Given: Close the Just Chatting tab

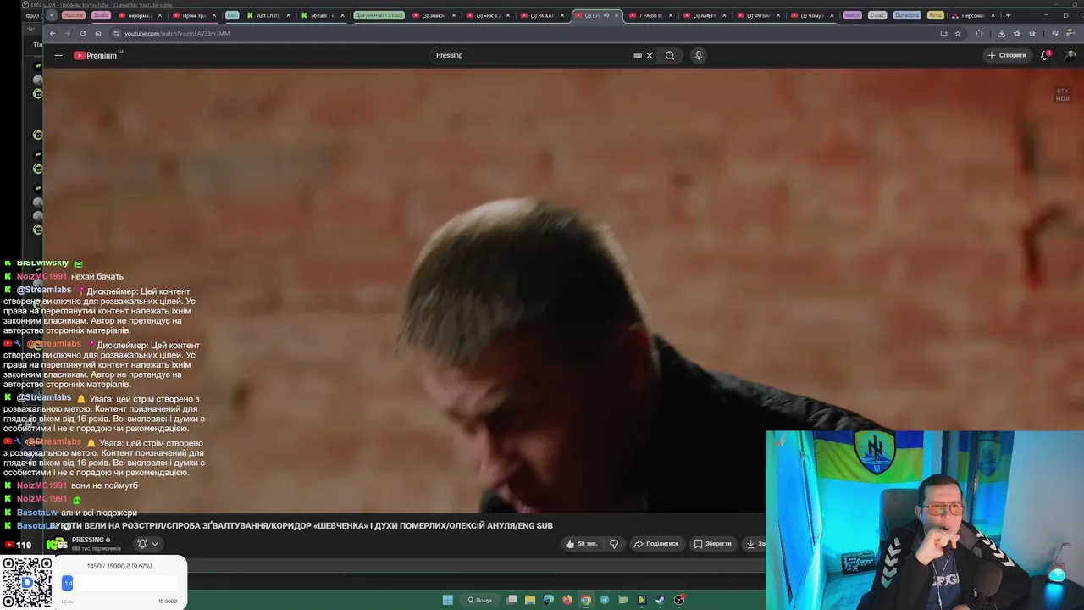Looking at the screenshot, I should 288,15.
